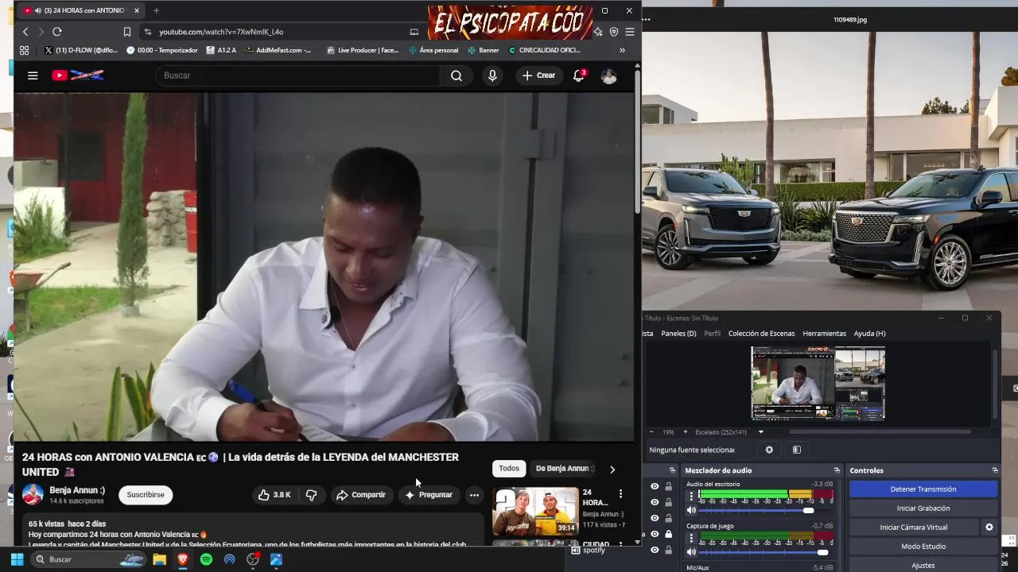Click Detener Transmisión in OBS
The width and height of the screenshot is (1018, 572).
[923, 489]
